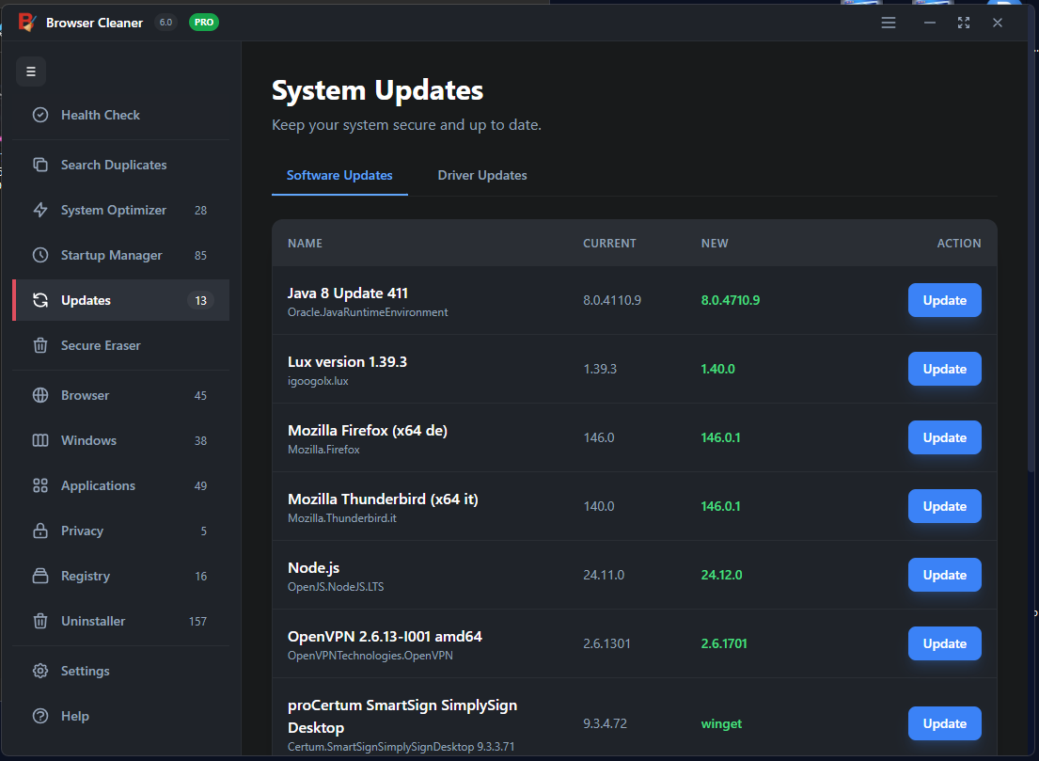Click the Secure Eraser trash icon
This screenshot has width=1039, height=761.
pyautogui.click(x=40, y=345)
